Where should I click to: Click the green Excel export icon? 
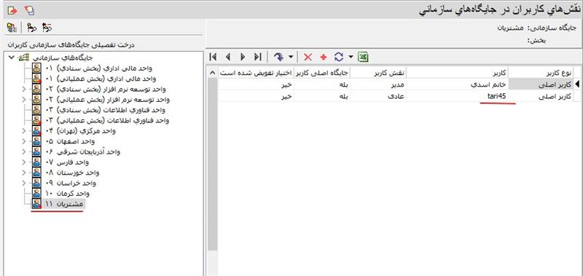pos(363,57)
